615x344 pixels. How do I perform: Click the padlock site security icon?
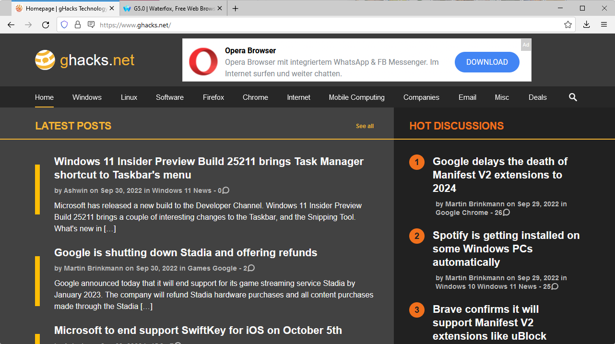tap(78, 25)
